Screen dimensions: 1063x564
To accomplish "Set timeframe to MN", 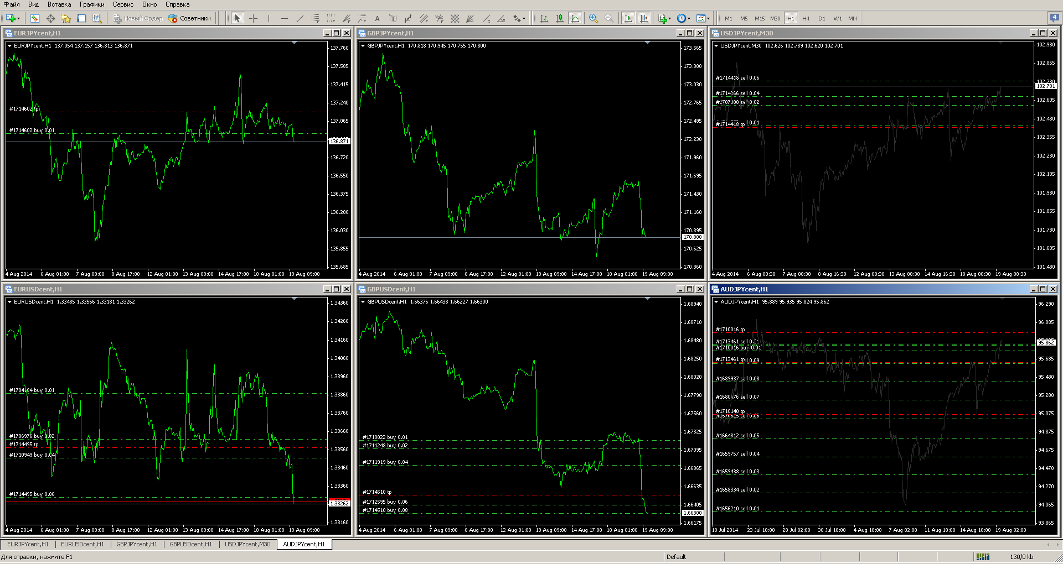I will pyautogui.click(x=853, y=18).
